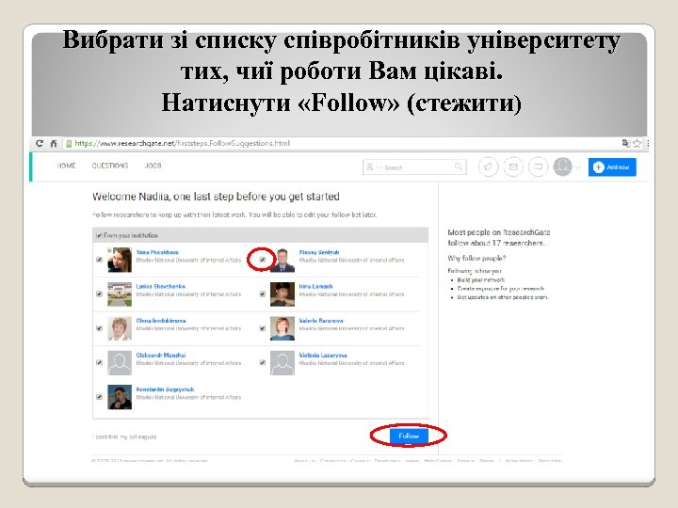This screenshot has height=508, width=678.
Task: Open the translate page icon in address bar
Action: (x=626, y=143)
